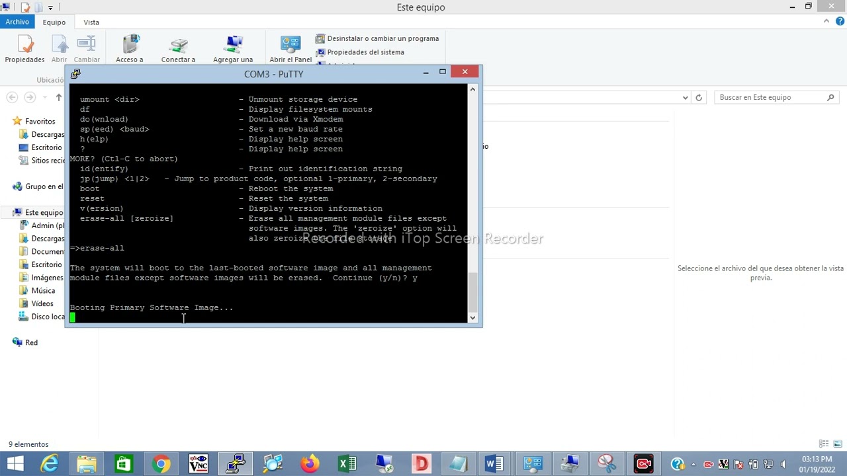Screen dimensions: 847x476
Task: Open VNC viewer from taskbar
Action: [198, 463]
